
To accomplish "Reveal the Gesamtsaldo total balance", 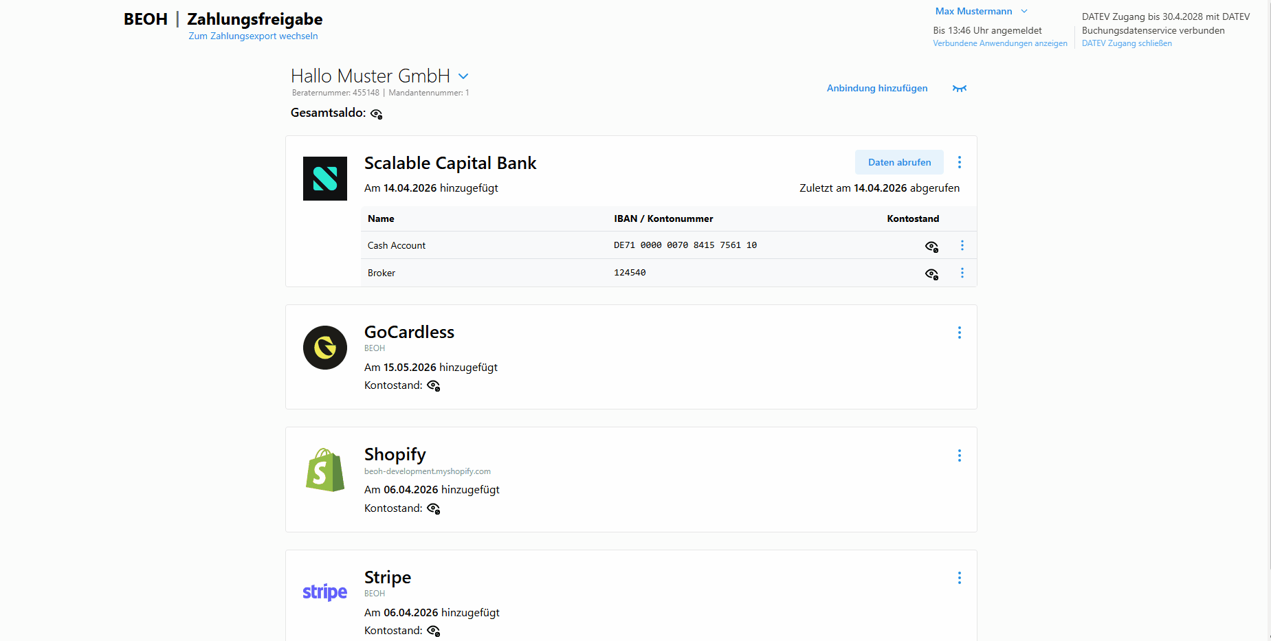I will point(376,114).
